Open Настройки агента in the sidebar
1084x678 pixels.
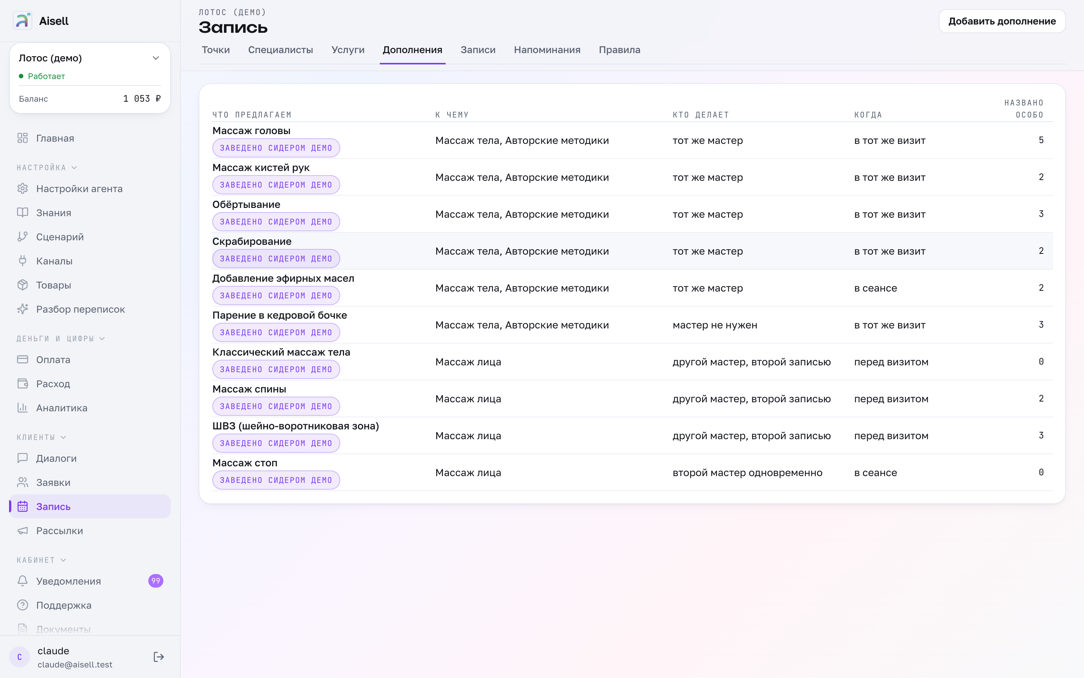pyautogui.click(x=90, y=188)
